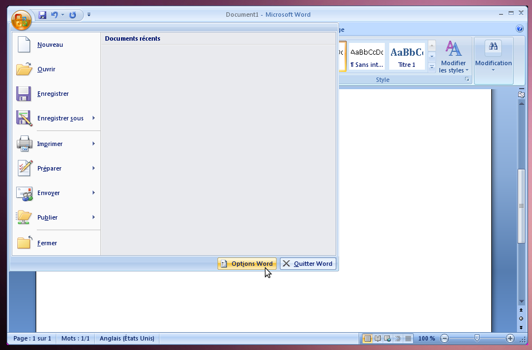
Task: Click the vertical scrollbar up arrow
Action: pos(521,104)
